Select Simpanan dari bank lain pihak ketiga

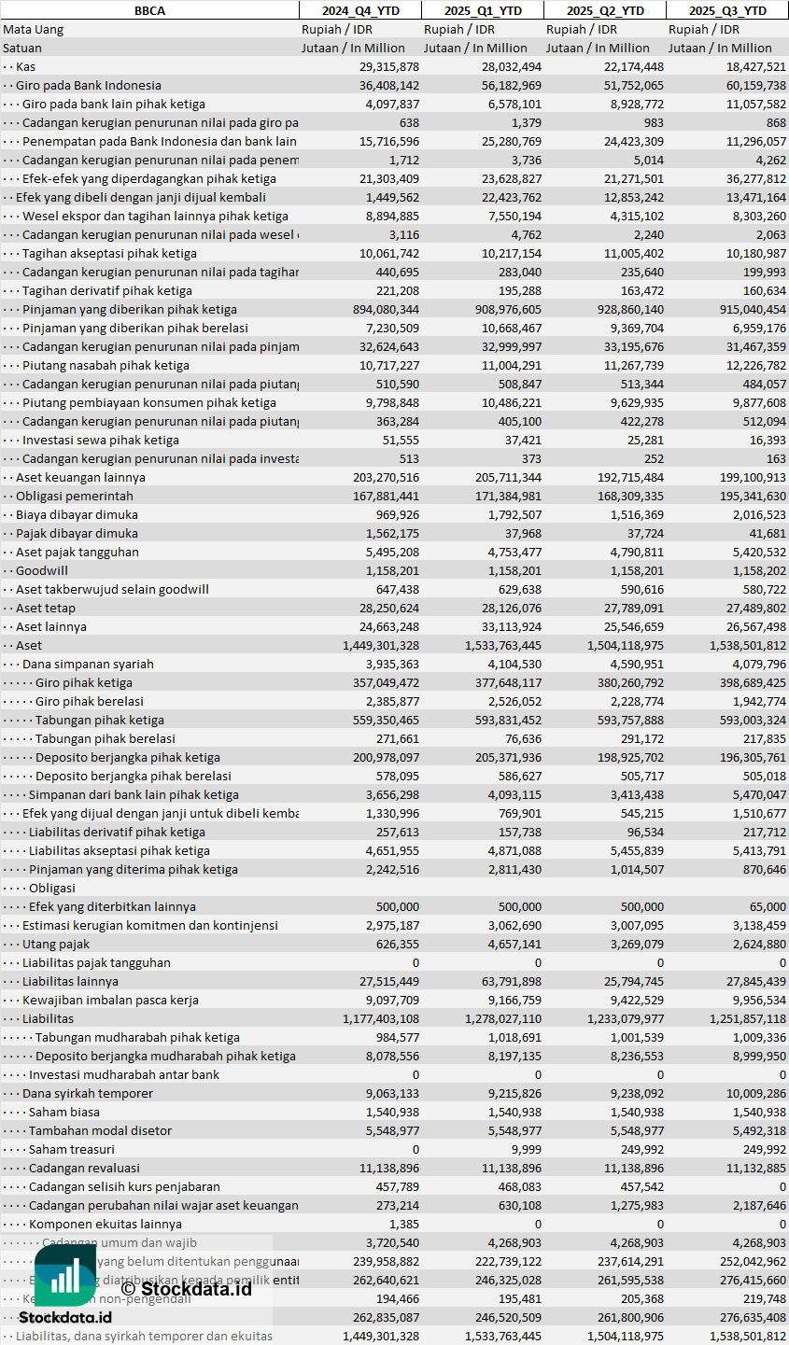coord(134,794)
